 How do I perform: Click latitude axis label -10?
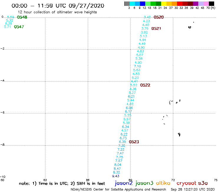click(3, 177)
